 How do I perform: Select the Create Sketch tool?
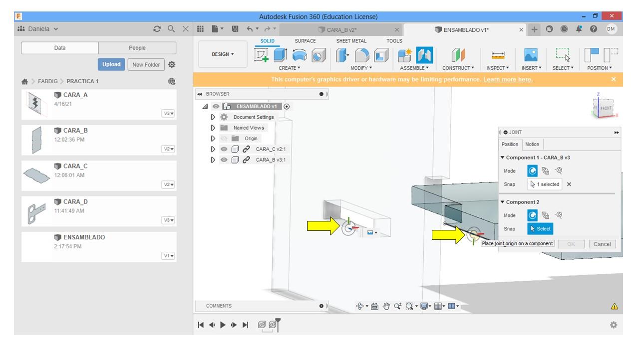click(262, 55)
